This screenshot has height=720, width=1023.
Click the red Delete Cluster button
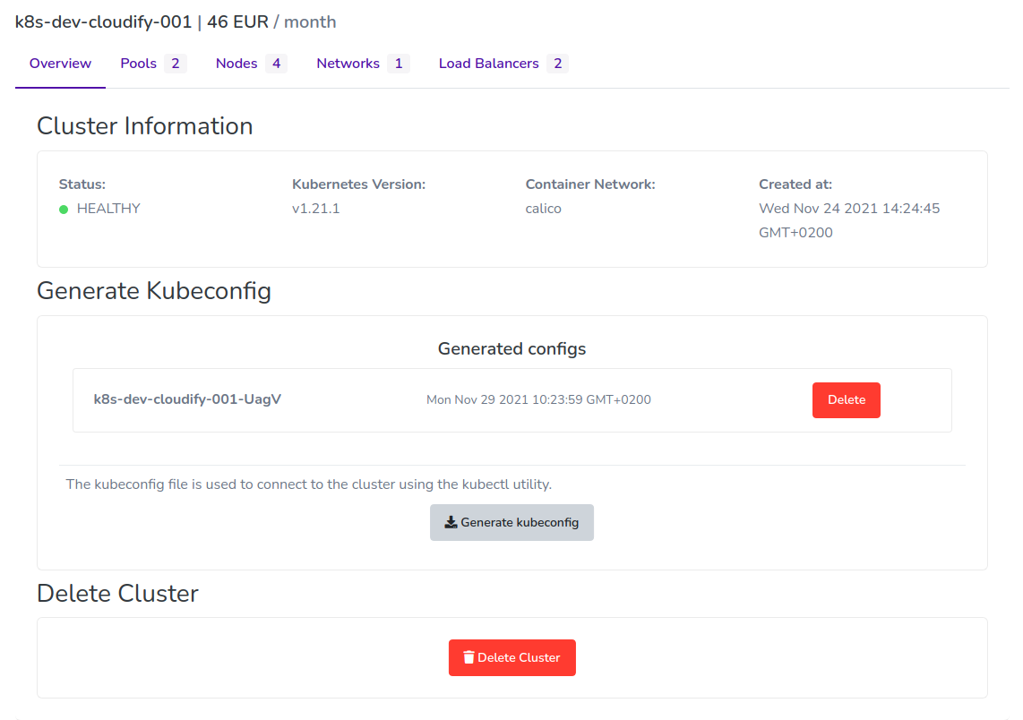coord(511,657)
